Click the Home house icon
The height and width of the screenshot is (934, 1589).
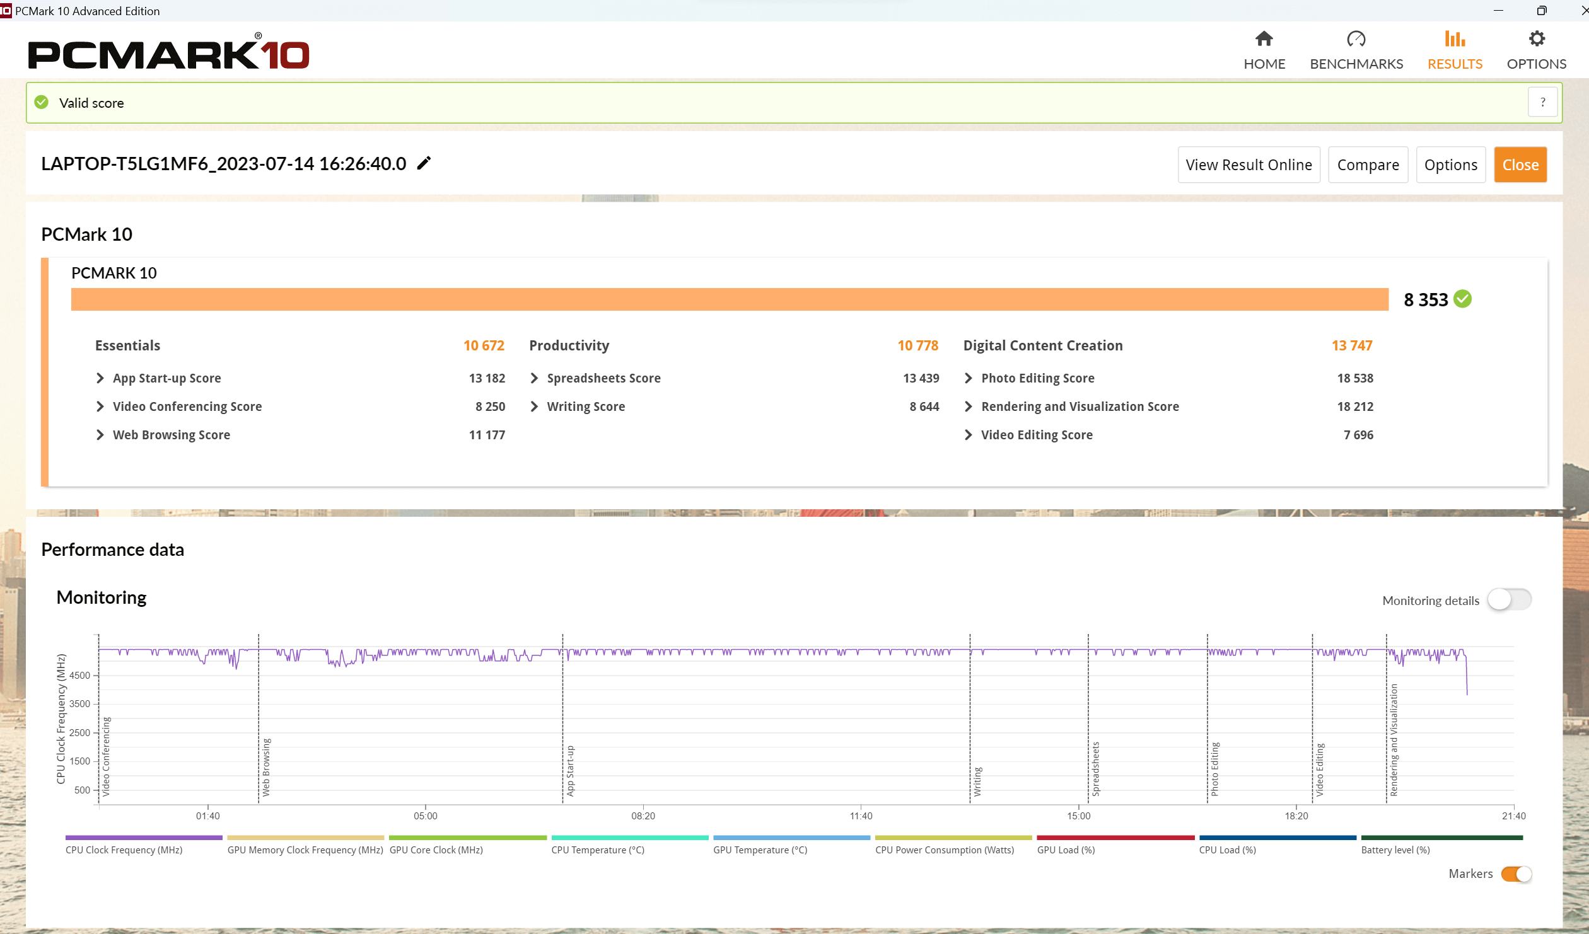(x=1264, y=39)
